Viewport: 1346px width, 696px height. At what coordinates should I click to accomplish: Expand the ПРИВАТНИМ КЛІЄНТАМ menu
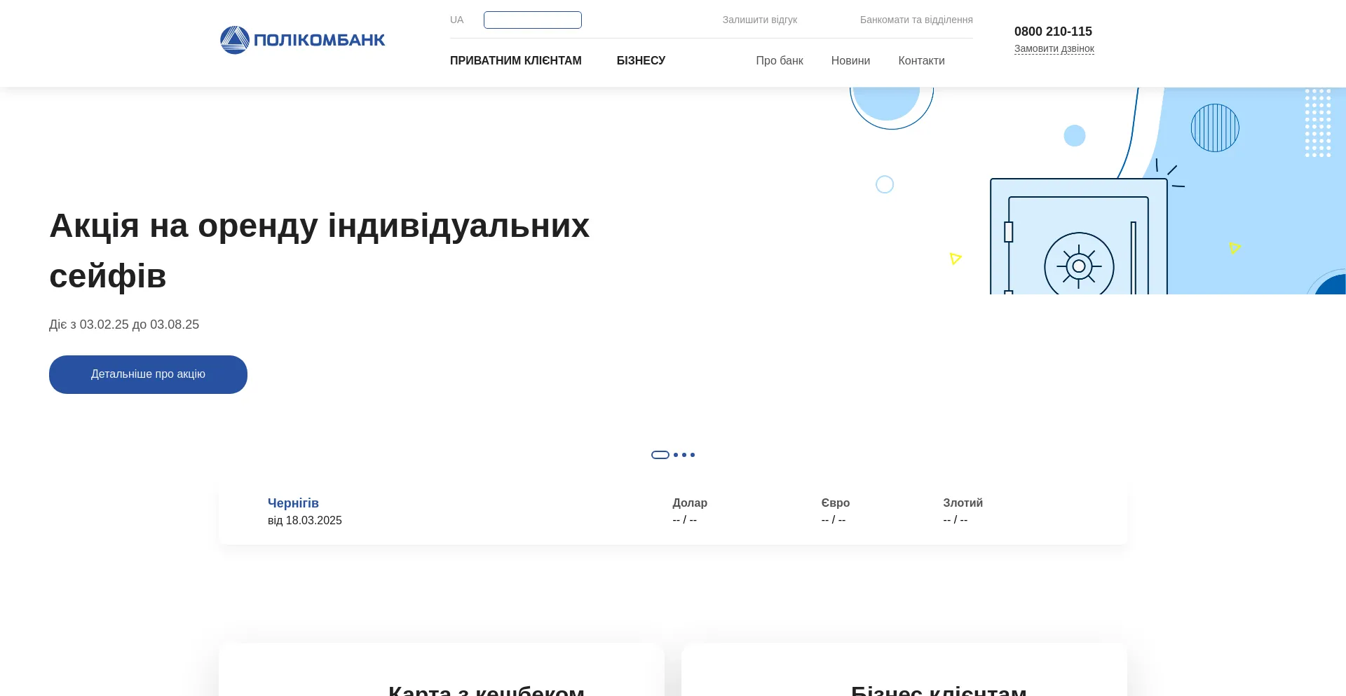click(x=515, y=61)
